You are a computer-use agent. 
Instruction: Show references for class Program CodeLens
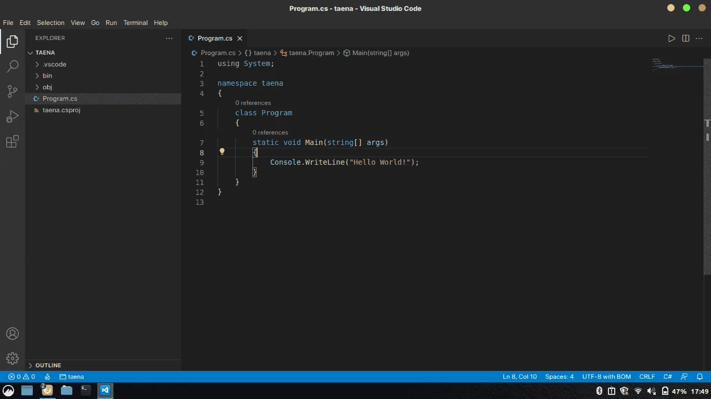253,103
